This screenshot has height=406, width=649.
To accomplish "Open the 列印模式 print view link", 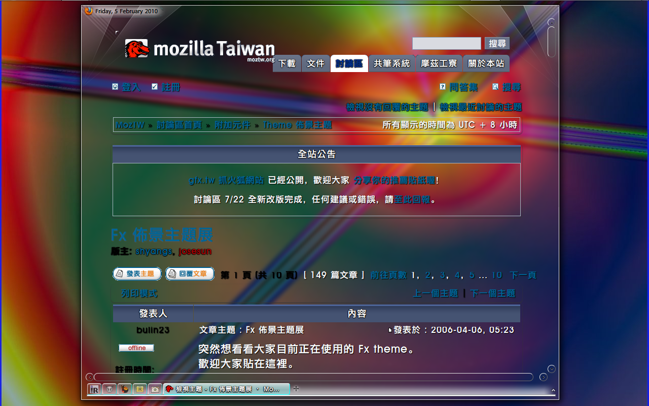I will (x=139, y=293).
